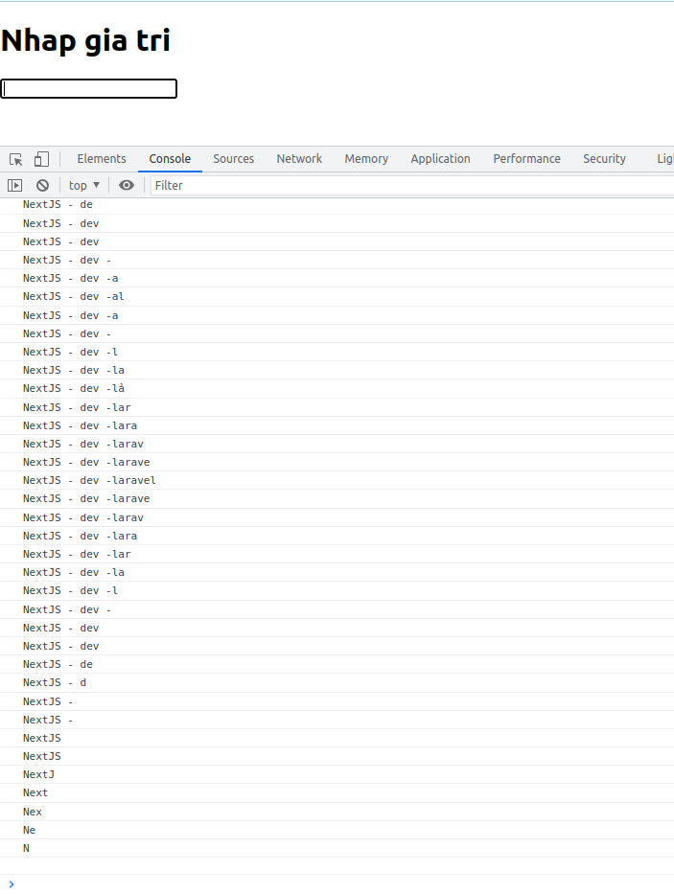Create live expression with eye icon

click(x=127, y=185)
